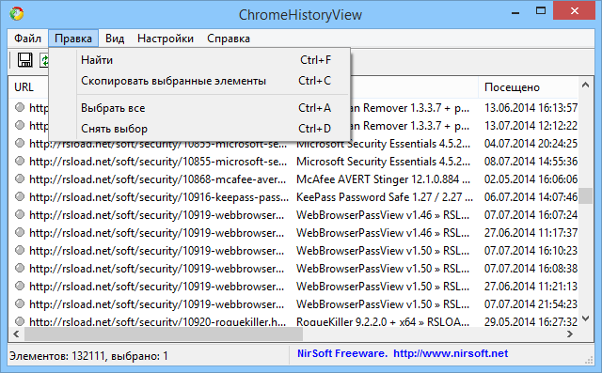Select the webbrowser URL in 27.06.2014 11:21:13 row
602x373 pixels.
(x=157, y=286)
